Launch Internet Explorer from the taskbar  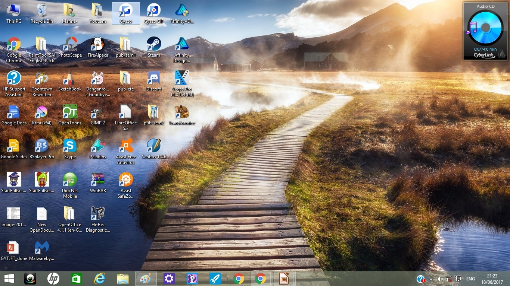[100, 279]
